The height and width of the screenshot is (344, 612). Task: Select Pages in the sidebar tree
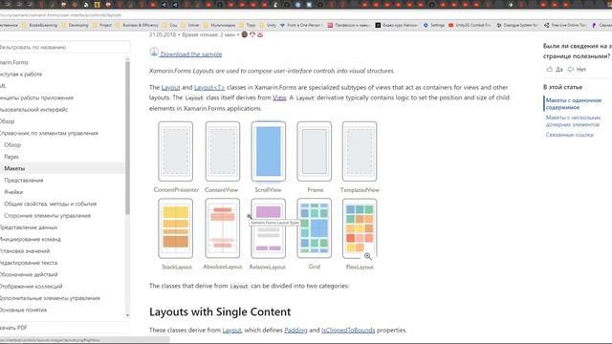pyautogui.click(x=11, y=157)
